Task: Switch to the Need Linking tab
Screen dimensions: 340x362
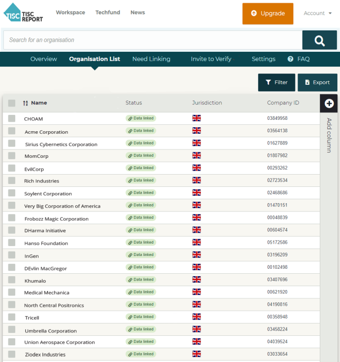Action: 151,59
